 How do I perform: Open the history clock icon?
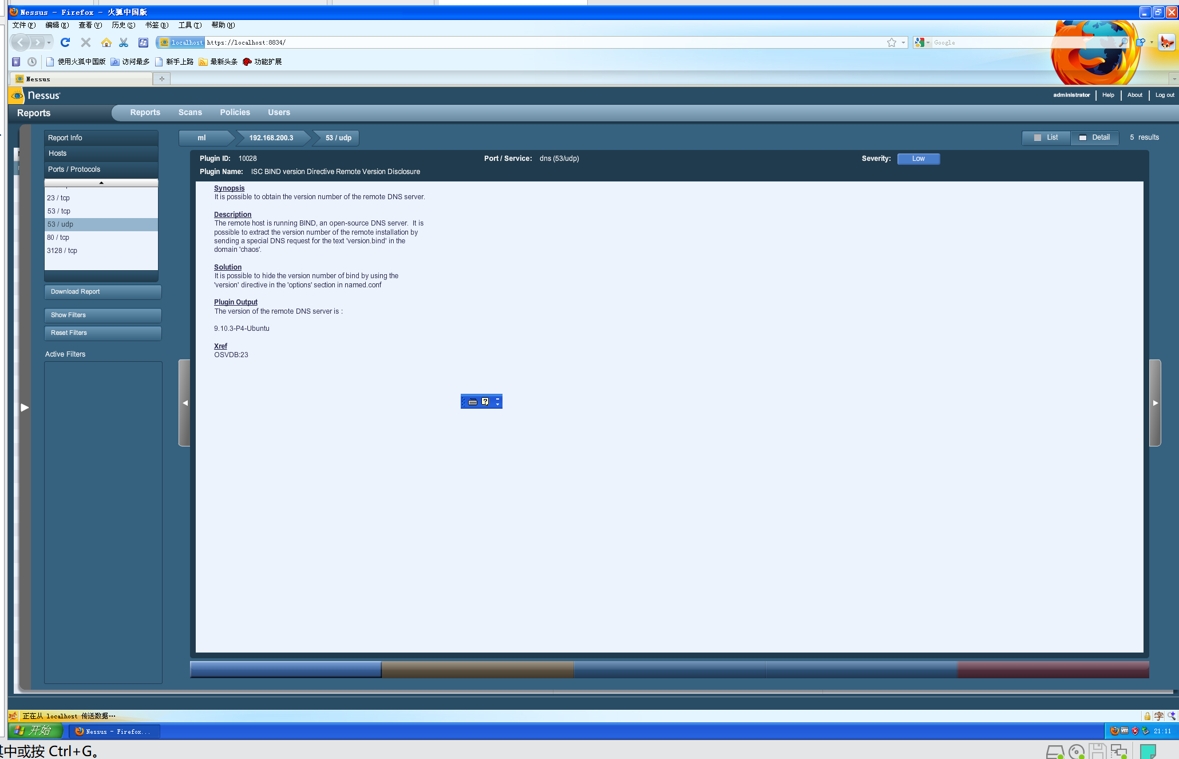pos(32,62)
